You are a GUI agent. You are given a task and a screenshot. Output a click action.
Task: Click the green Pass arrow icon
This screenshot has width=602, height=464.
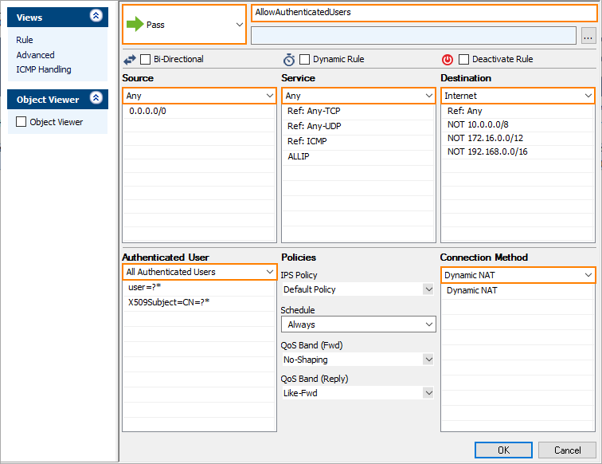135,24
